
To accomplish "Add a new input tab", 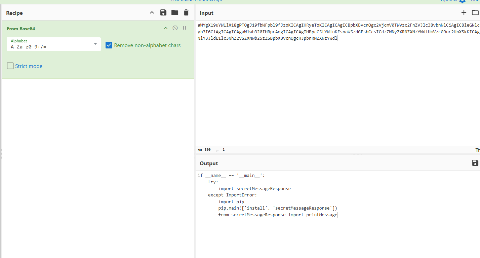I will click(x=464, y=13).
